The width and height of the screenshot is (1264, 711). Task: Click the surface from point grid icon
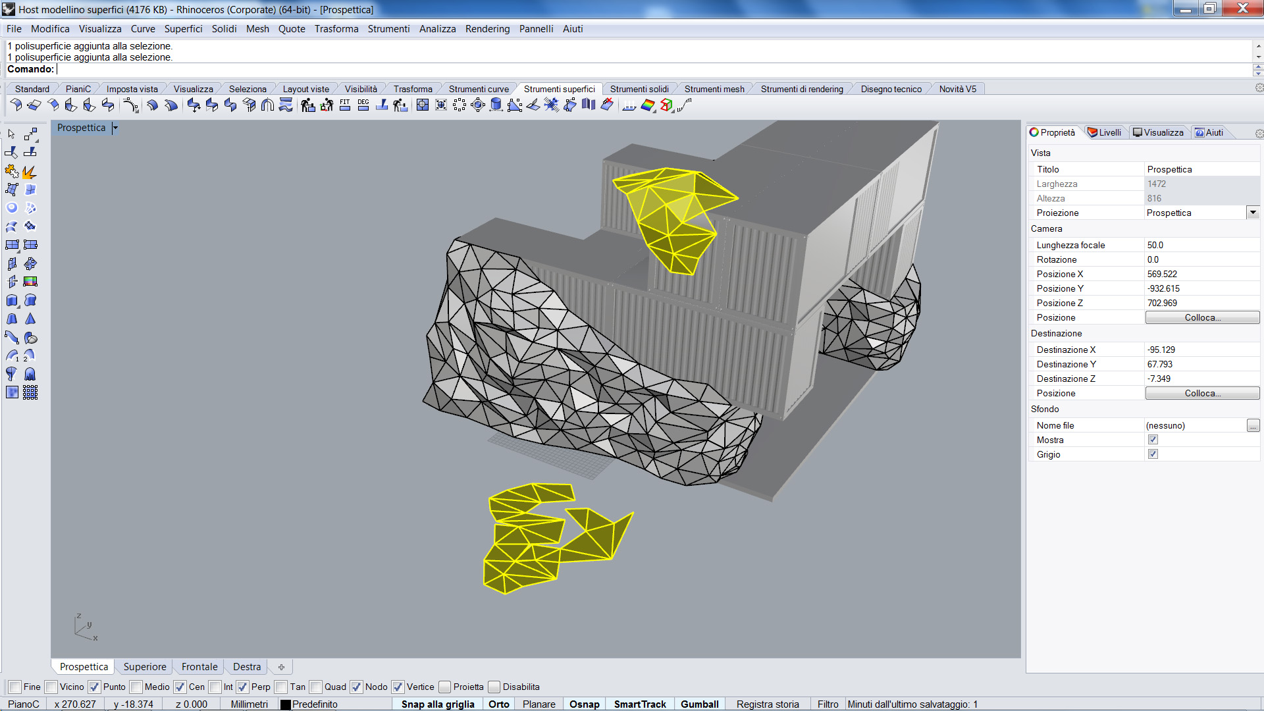[30, 392]
